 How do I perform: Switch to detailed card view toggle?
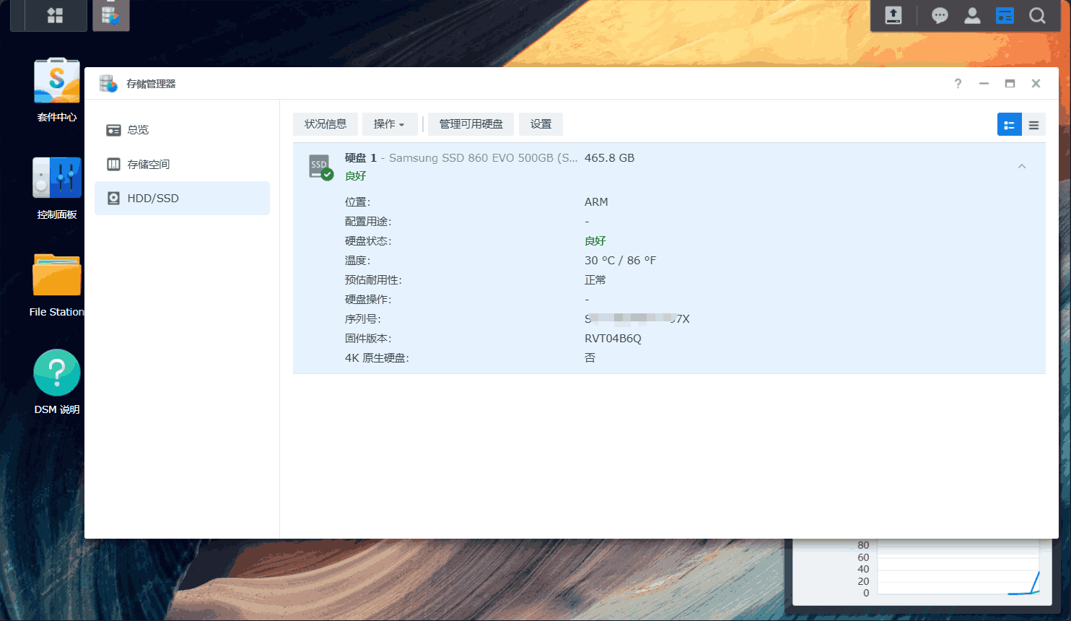[x=1009, y=125]
